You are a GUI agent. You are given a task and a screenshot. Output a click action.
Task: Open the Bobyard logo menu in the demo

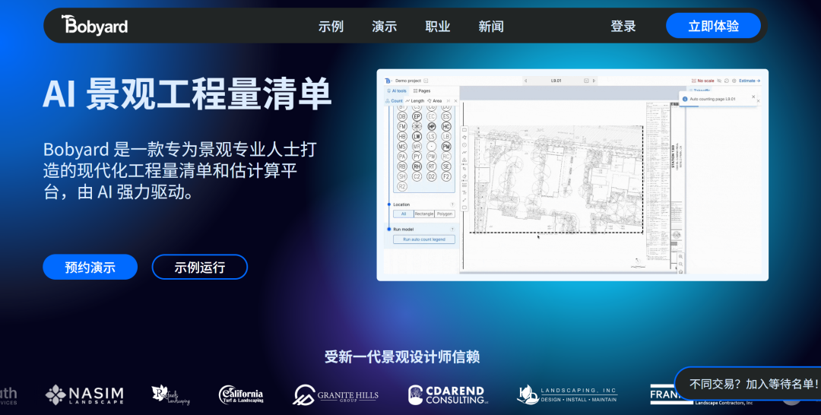click(x=388, y=81)
